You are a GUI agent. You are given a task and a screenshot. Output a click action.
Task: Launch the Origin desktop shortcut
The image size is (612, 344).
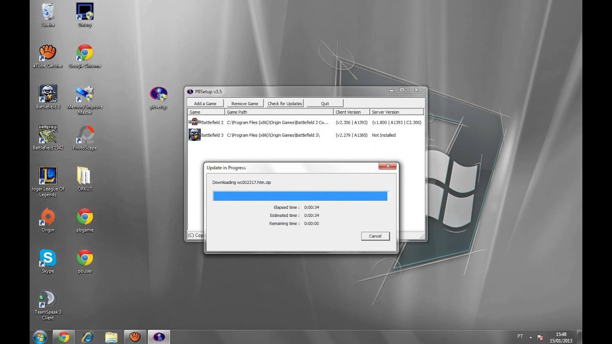(48, 220)
